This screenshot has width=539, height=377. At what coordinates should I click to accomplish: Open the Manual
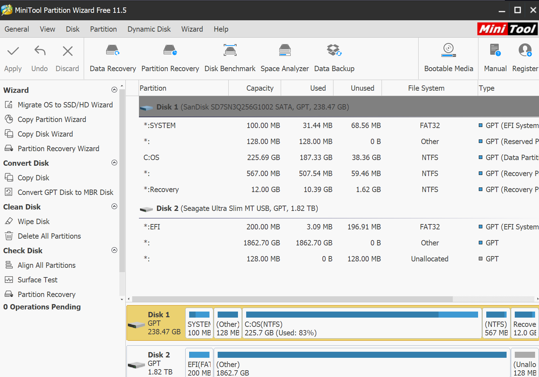pyautogui.click(x=495, y=59)
